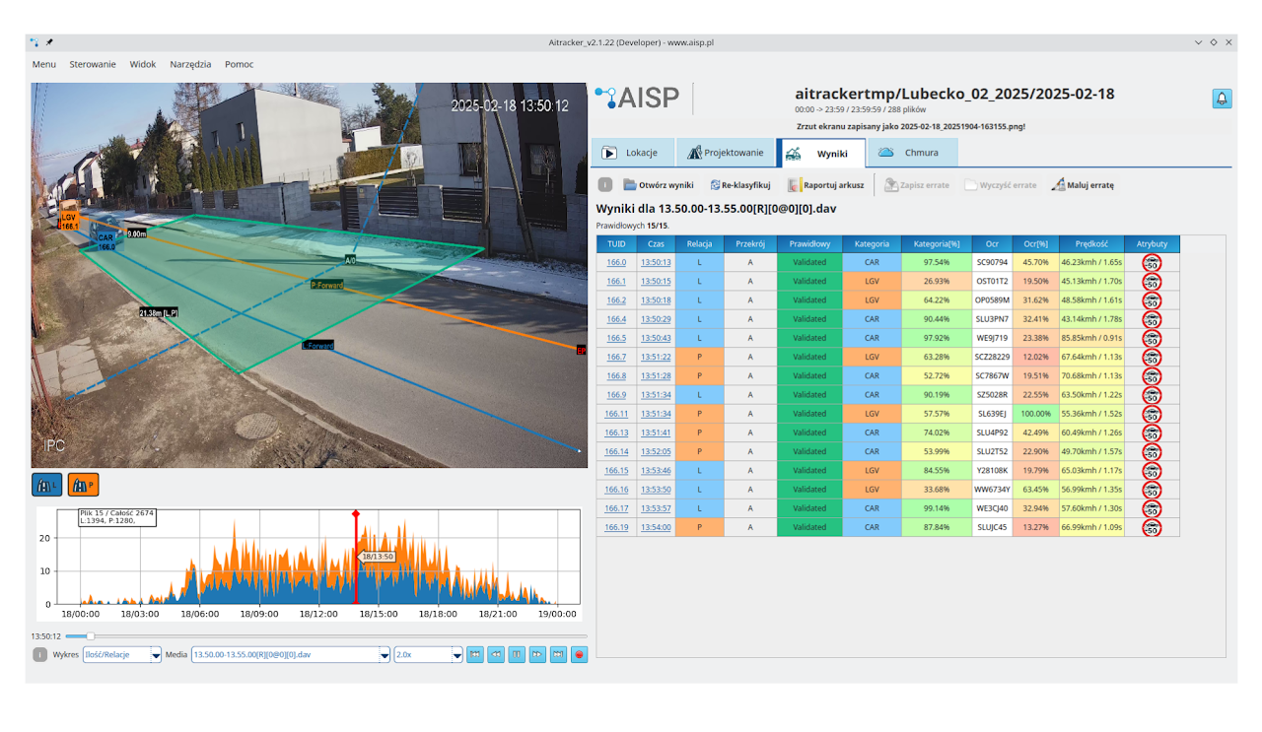Toggle the blue L direction lane button
1262x732 pixels.
point(46,485)
